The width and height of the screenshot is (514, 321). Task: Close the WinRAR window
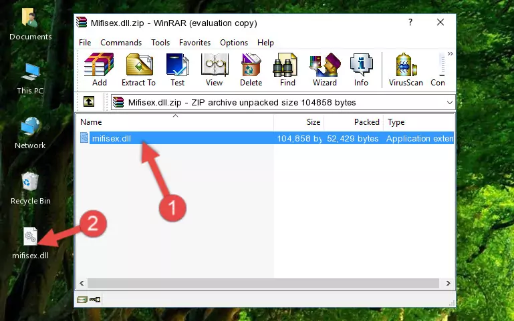(440, 22)
